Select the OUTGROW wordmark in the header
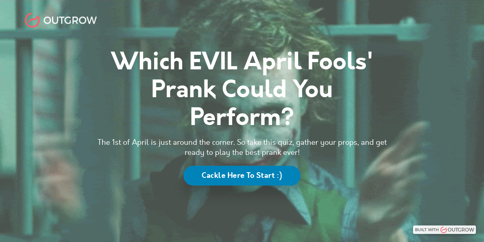Screen dimensions: 484x242 coord(71,20)
